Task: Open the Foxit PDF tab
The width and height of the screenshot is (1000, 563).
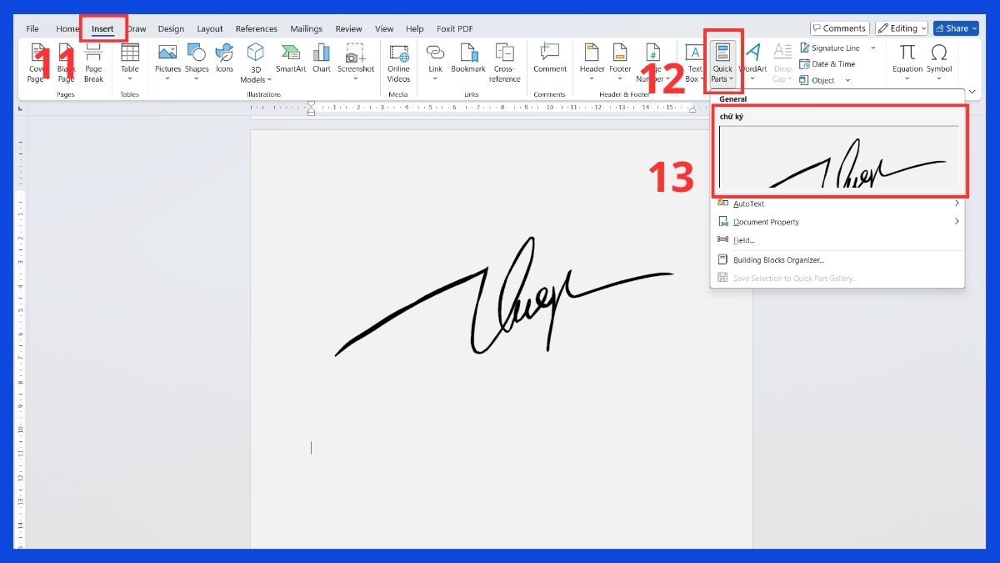Action: [455, 28]
